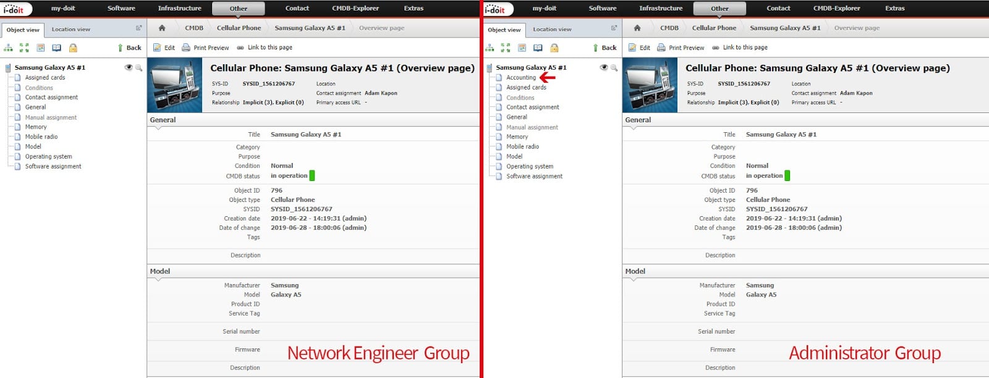Click green CMDB status indicator in right screenshot

(787, 176)
